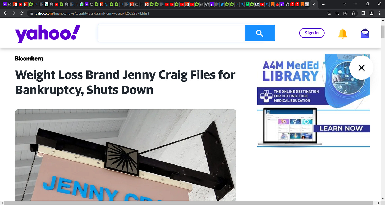Viewport: 385px width, 205px height.
Task: Focus the Yahoo search input field
Action: point(172,33)
